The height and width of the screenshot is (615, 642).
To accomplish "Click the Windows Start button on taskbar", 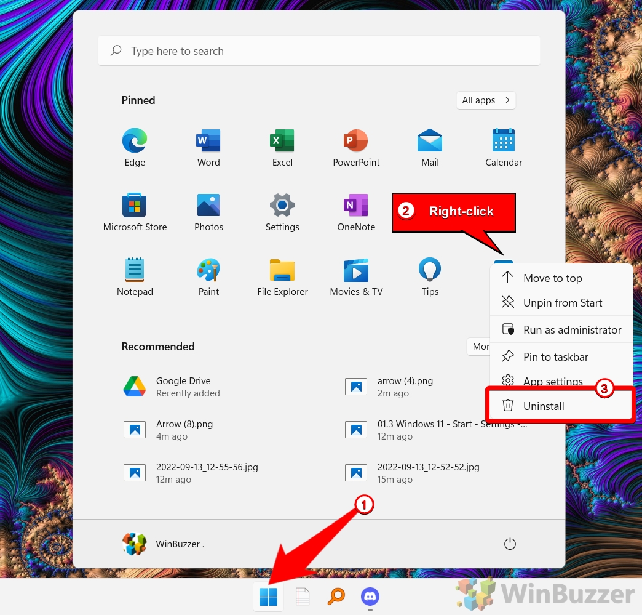I will [x=268, y=597].
